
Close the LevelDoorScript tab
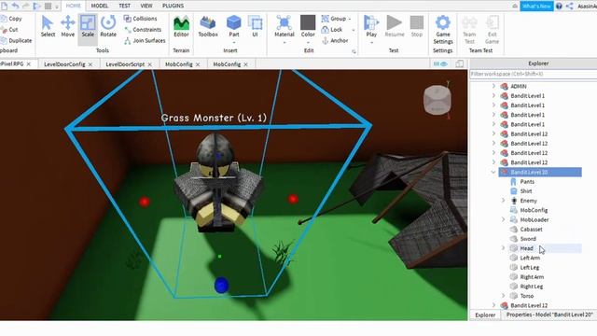[x=149, y=64]
